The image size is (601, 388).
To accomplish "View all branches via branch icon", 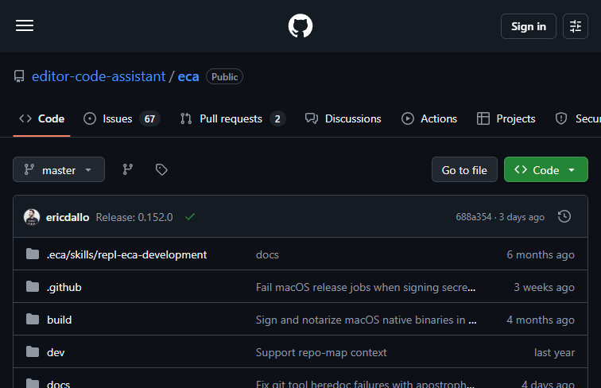I will pyautogui.click(x=128, y=169).
